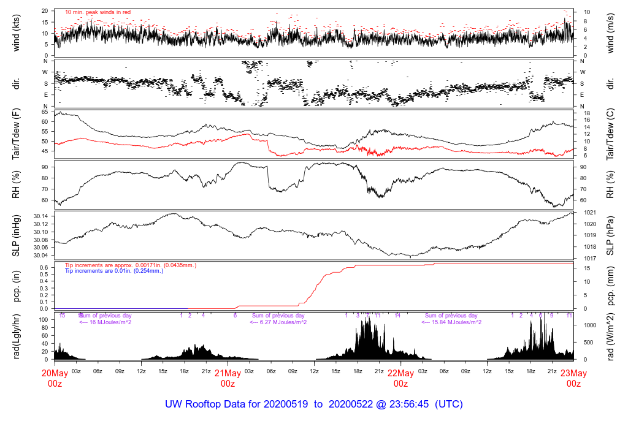This screenshot has width=628, height=429.
Task: Click the '10 min. peak winds in red' note
Action: (98, 12)
